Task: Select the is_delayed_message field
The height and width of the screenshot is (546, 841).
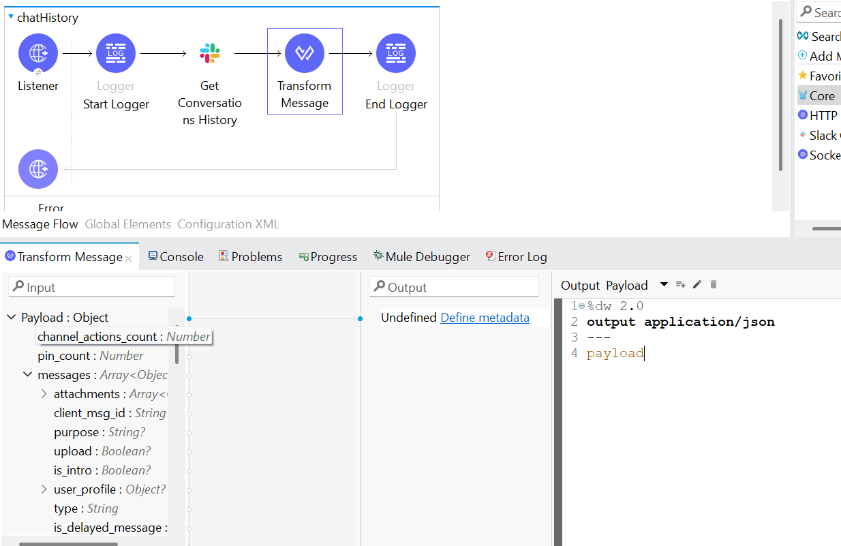Action: point(110,528)
